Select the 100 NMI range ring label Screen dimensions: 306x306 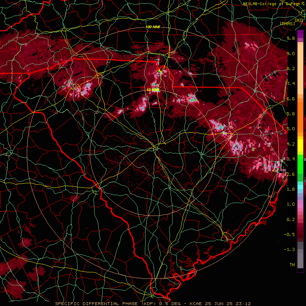153,27
